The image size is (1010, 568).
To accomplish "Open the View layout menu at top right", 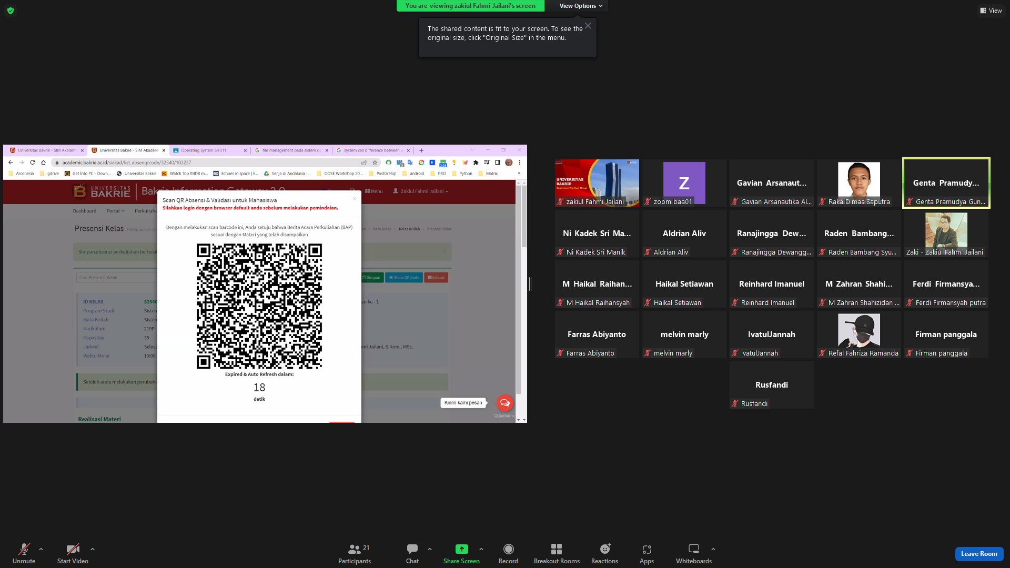I will 991,11.
